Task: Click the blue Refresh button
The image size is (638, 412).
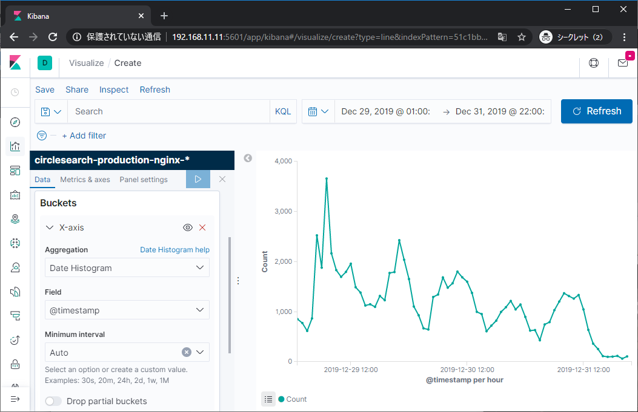Action: [596, 111]
